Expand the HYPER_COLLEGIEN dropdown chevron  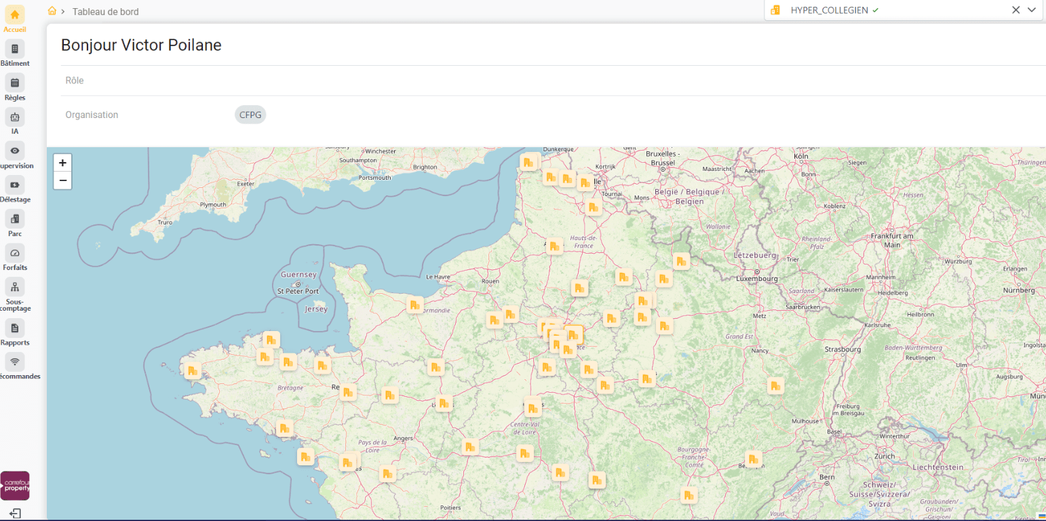pyautogui.click(x=1032, y=10)
